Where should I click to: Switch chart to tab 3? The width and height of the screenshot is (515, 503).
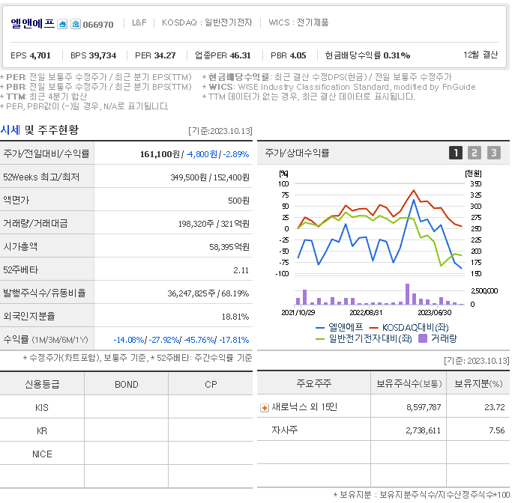494,153
